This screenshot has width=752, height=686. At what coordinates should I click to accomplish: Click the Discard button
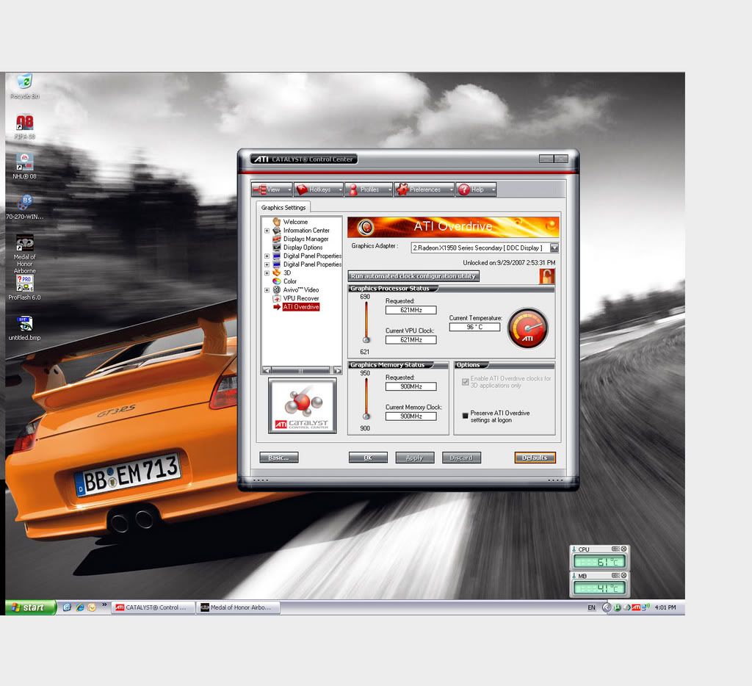(461, 458)
